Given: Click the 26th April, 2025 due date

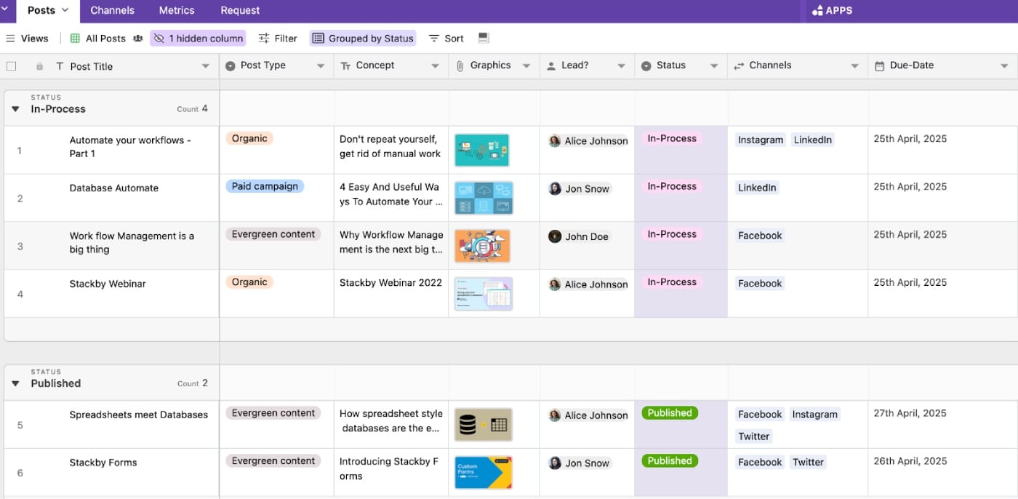Looking at the screenshot, I should (910, 461).
